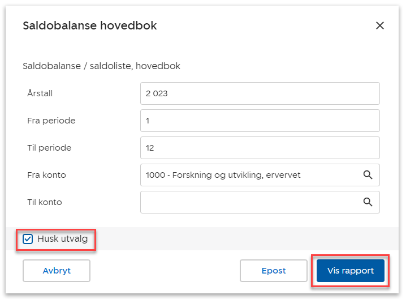Click the empty Til konto field
406x299 pixels.
tap(249, 202)
